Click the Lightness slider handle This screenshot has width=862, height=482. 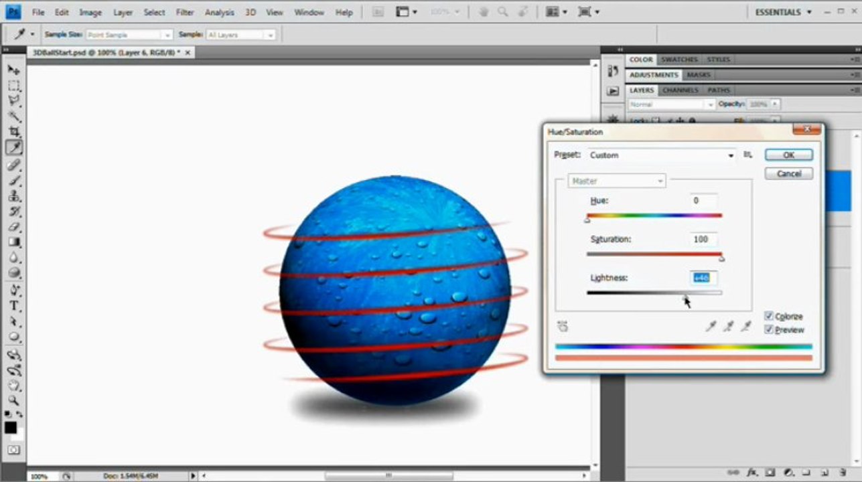point(685,297)
